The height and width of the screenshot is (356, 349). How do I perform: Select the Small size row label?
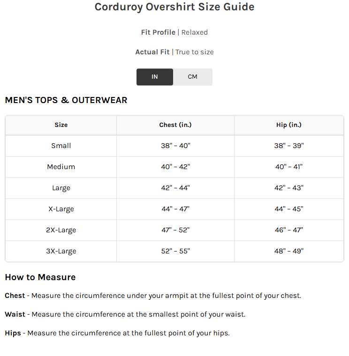(61, 146)
